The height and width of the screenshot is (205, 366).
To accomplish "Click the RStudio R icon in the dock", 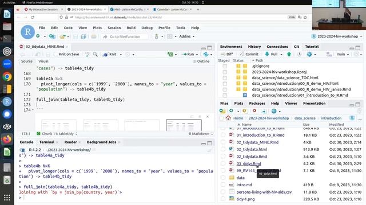I will click(7, 101).
